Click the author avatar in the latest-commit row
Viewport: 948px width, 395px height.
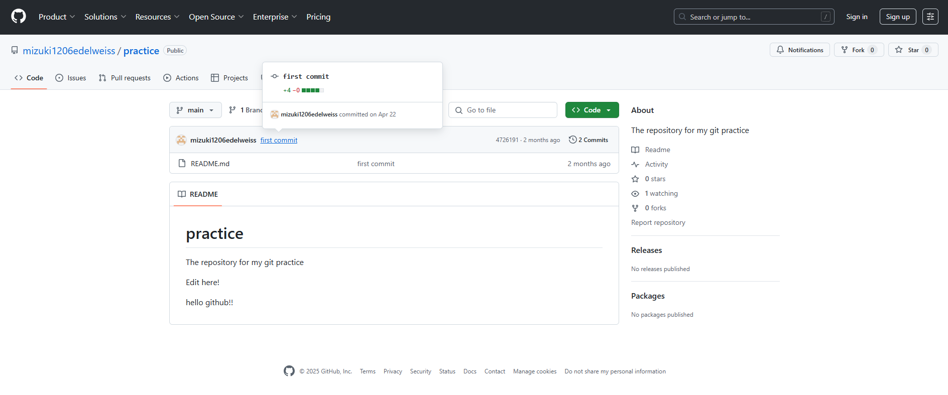181,140
